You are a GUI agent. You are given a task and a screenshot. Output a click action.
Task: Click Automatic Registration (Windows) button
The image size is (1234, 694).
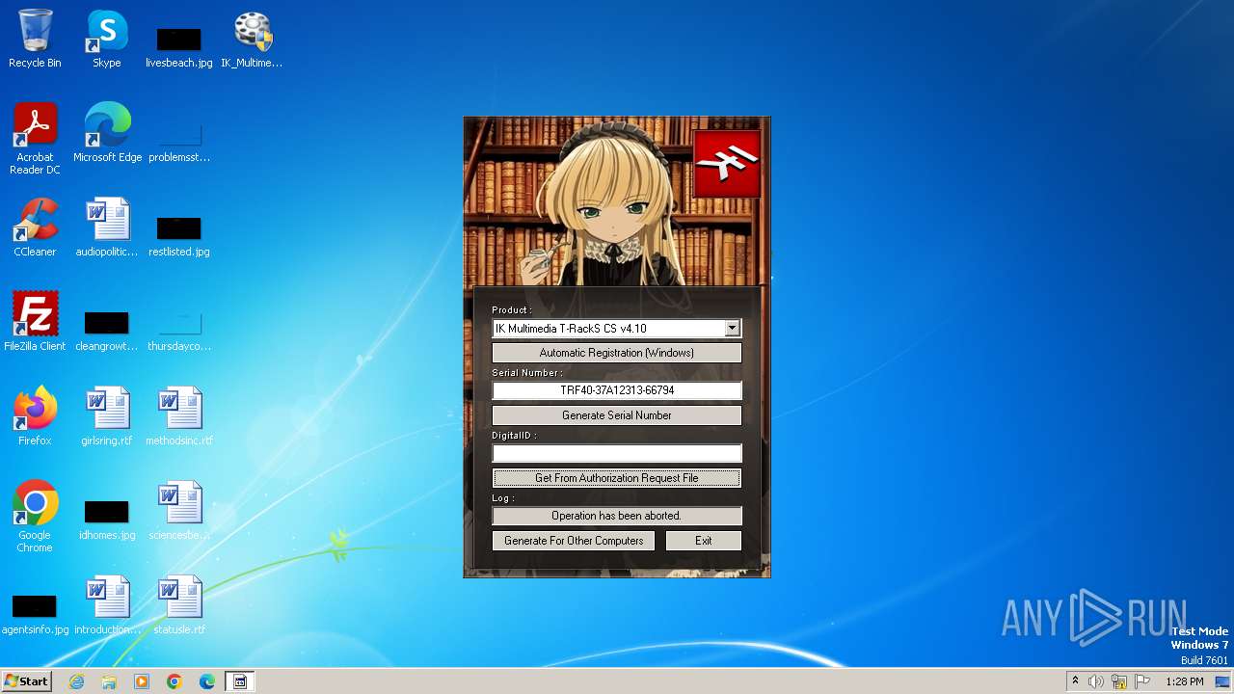617,353
